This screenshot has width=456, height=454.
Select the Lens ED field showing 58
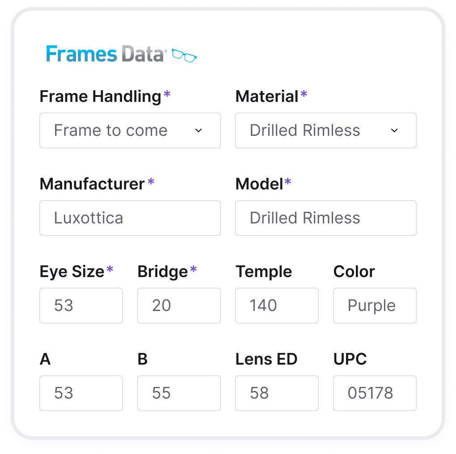277,393
